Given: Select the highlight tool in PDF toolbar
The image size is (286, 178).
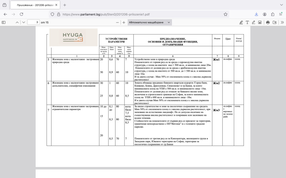Looking at the screenshot, I should [x=241, y=22].
